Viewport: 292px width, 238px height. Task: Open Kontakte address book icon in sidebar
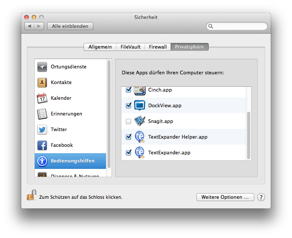pos(42,83)
